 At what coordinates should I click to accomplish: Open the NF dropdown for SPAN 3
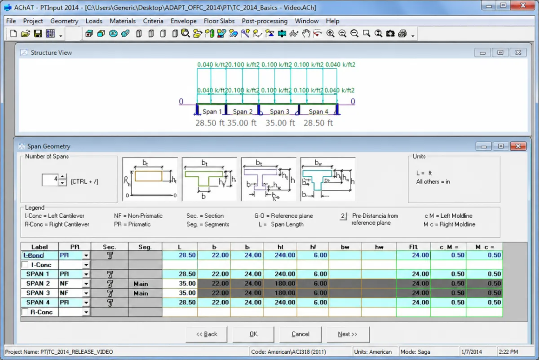[x=86, y=293]
